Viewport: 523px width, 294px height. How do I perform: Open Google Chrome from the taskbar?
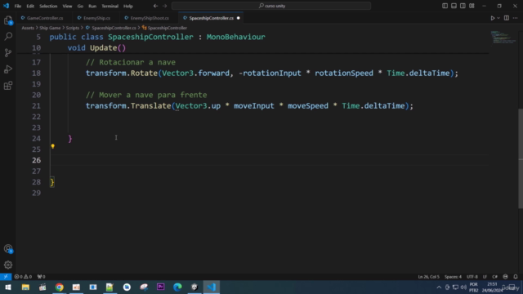(60, 287)
